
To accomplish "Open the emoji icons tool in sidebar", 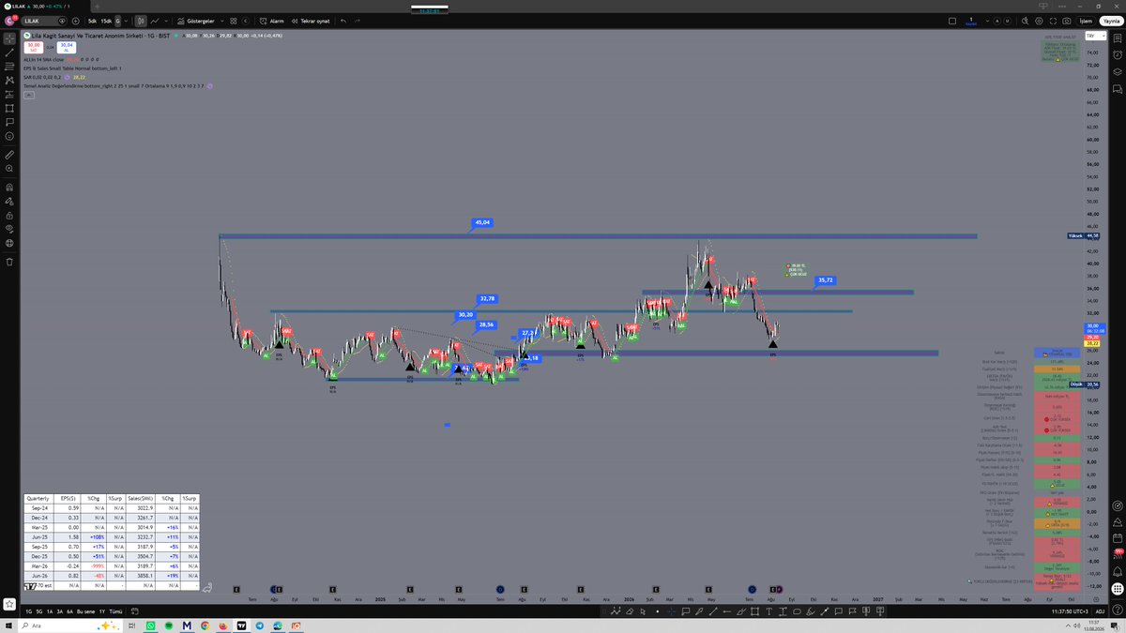I will (9, 136).
